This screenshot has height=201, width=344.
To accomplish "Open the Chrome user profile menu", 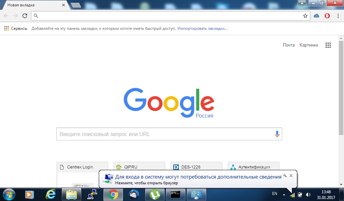I will coord(303,3).
